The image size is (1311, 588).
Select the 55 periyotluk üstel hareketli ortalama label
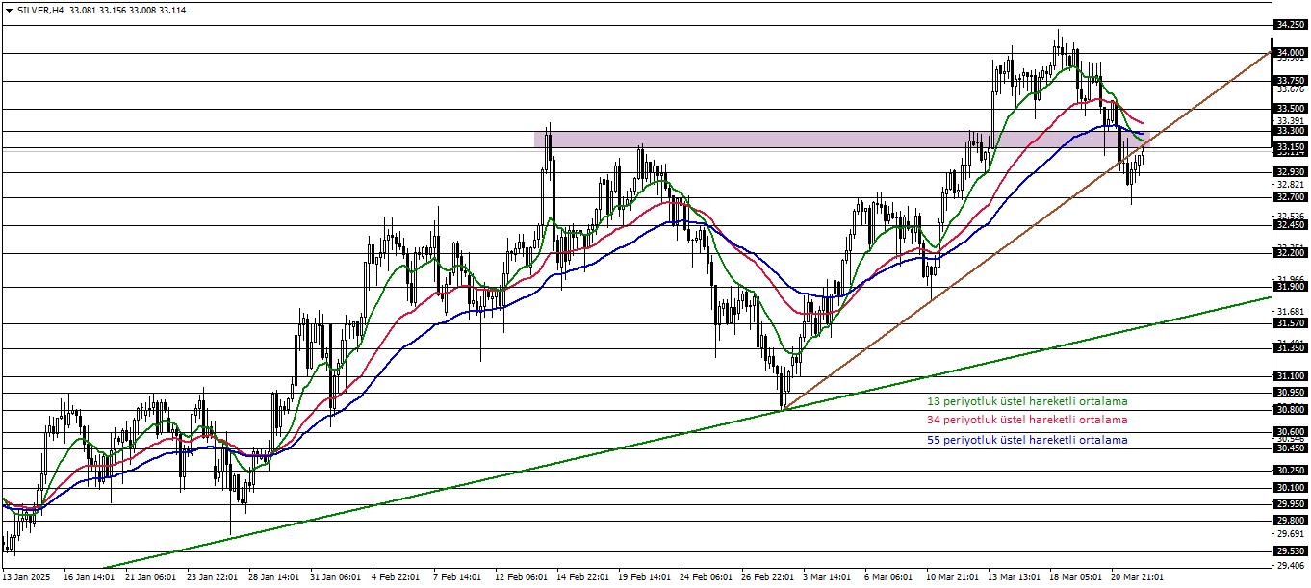1027,440
